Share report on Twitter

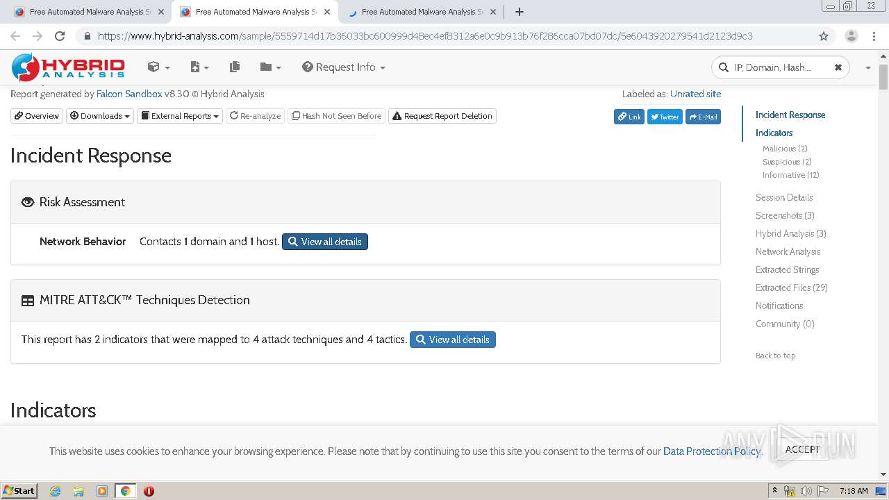pos(665,117)
